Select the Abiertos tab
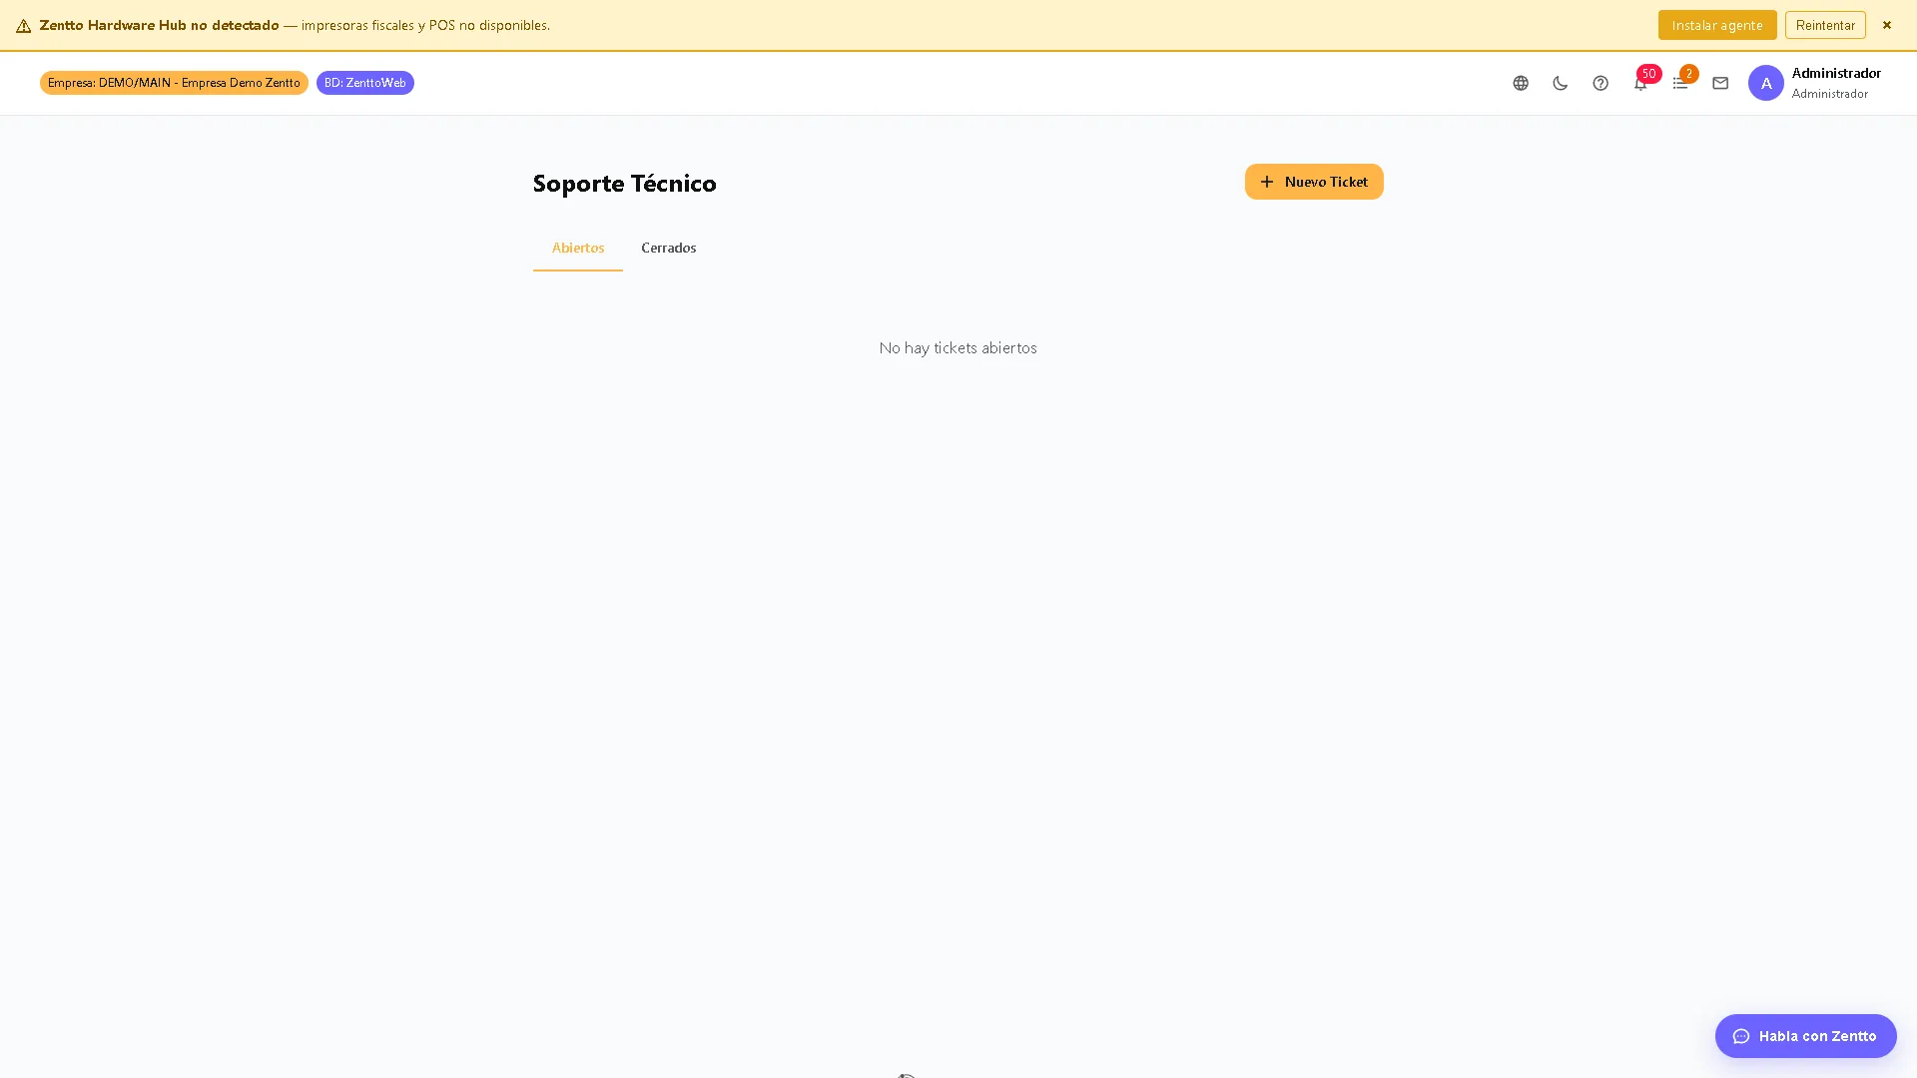This screenshot has width=1917, height=1078. point(578,248)
